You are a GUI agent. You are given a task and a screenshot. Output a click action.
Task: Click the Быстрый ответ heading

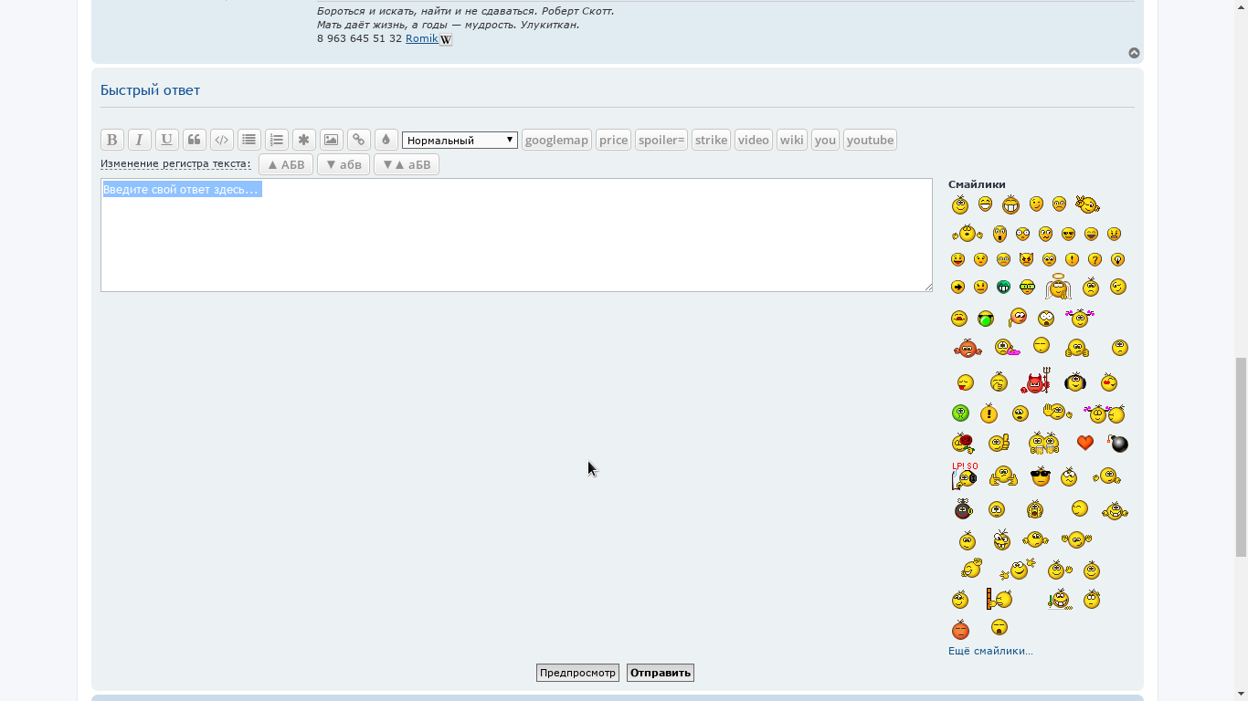(150, 90)
